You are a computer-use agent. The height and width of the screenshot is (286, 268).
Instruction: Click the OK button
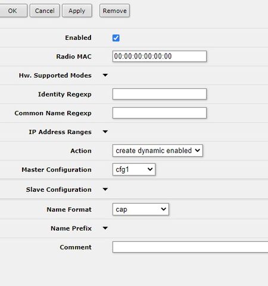pos(13,11)
